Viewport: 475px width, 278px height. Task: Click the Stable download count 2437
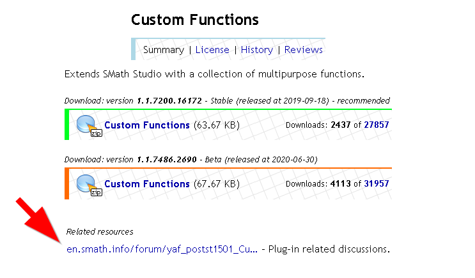pyautogui.click(x=341, y=125)
